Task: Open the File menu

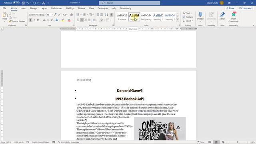Action: tap(4, 8)
